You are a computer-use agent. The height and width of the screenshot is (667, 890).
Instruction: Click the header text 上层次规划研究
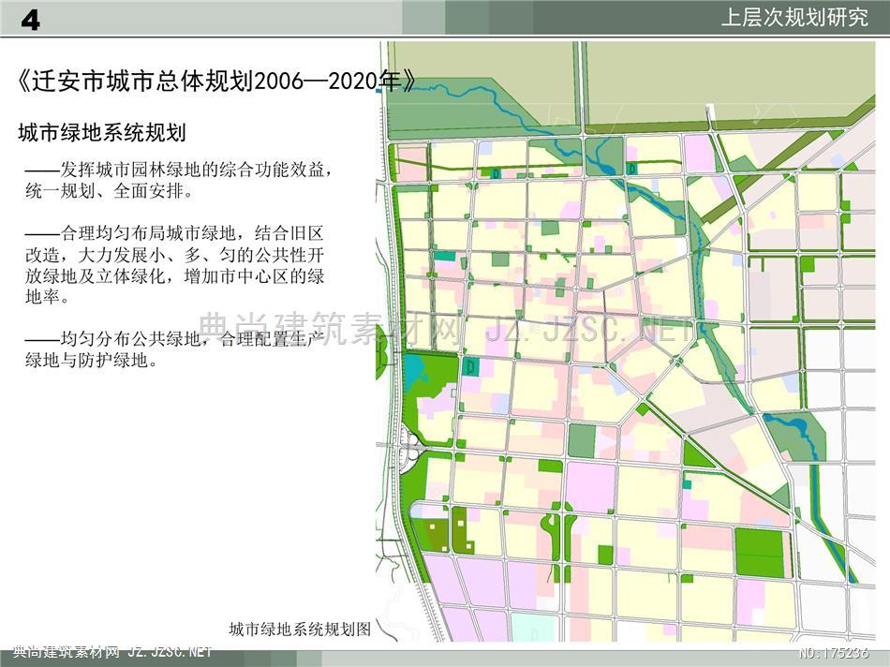(x=794, y=17)
